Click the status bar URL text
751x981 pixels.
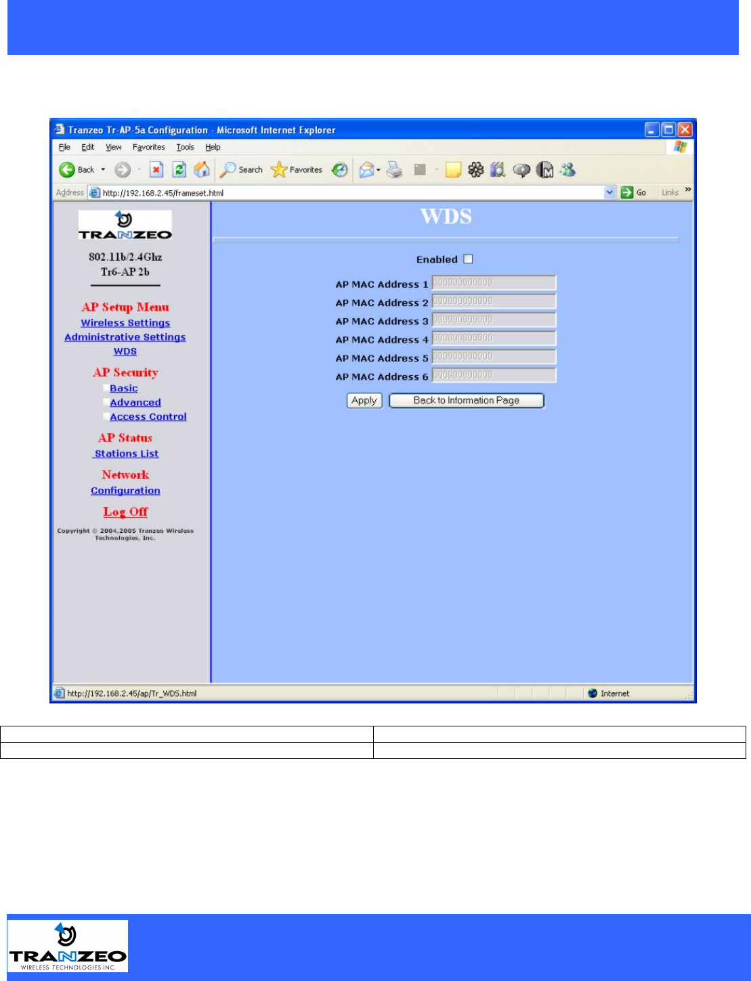pos(131,693)
